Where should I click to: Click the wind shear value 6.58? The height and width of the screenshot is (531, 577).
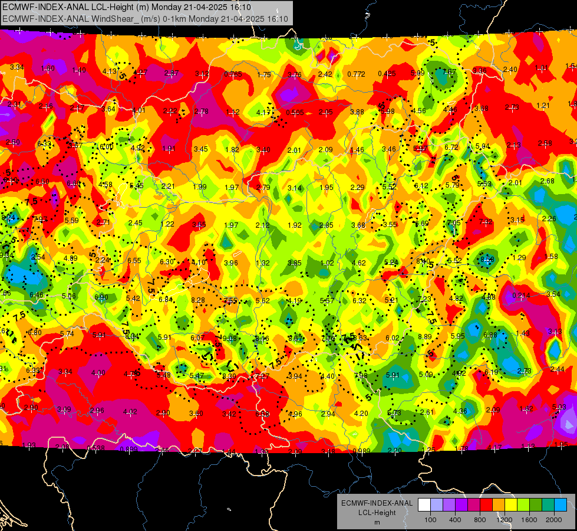[x=262, y=414]
